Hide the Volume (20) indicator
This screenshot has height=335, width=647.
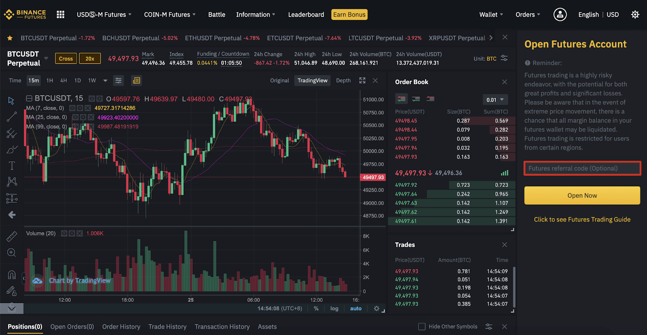[x=64, y=233]
